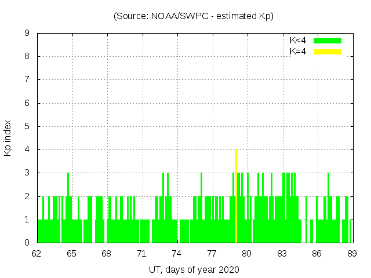371x278 pixels.
Task: Click x-axis tick label 71
Action: pyautogui.click(x=142, y=254)
